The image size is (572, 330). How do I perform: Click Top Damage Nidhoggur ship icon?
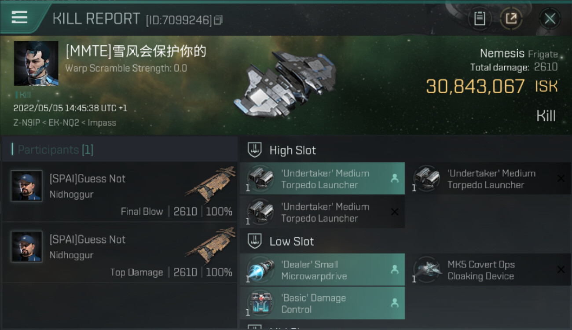click(x=210, y=245)
